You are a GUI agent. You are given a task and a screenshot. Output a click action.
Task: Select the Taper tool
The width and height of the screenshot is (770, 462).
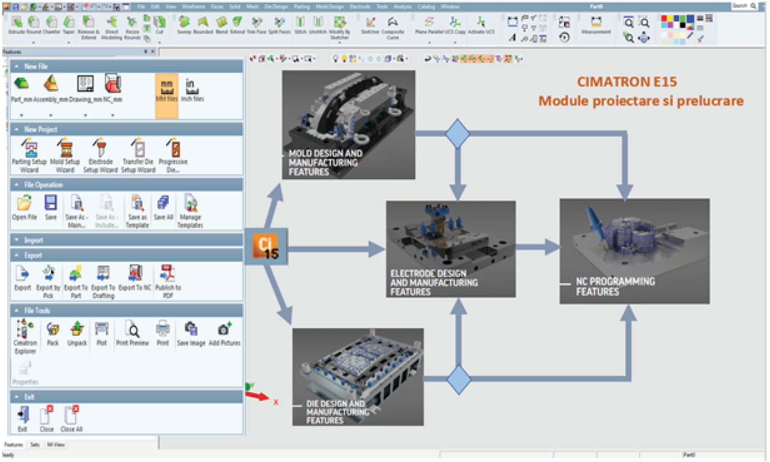click(x=69, y=25)
